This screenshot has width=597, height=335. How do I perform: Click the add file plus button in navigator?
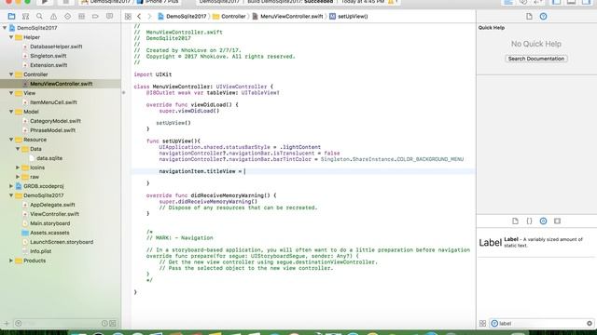point(7,324)
